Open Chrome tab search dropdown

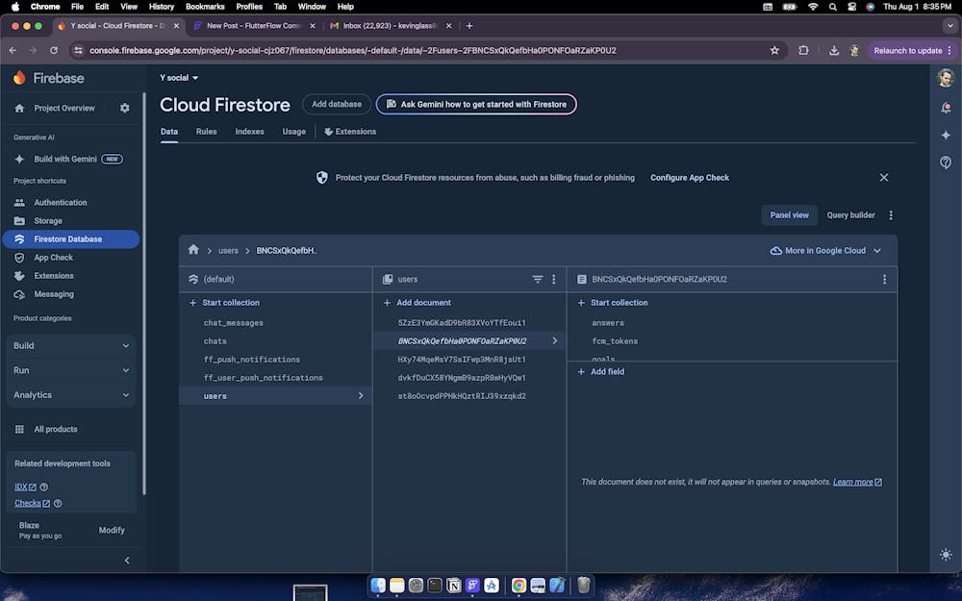click(949, 26)
